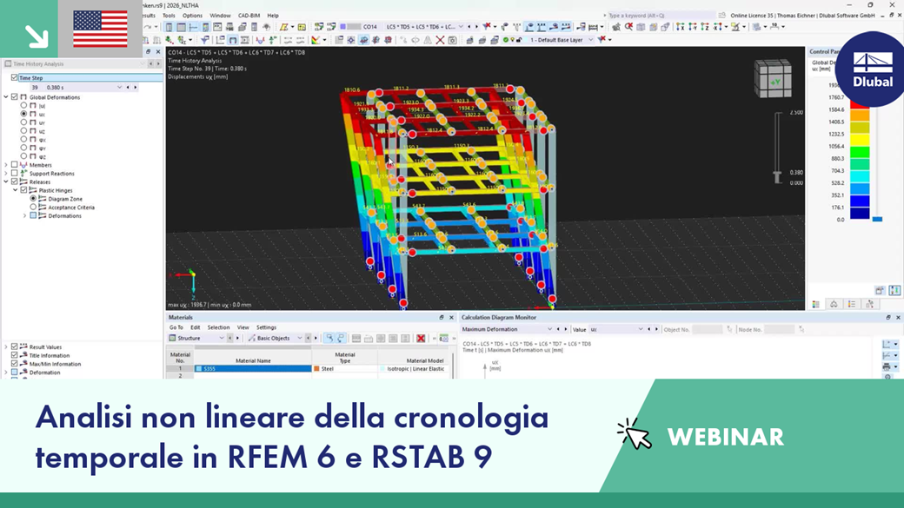Click the red swatch in the color legend

(860, 103)
